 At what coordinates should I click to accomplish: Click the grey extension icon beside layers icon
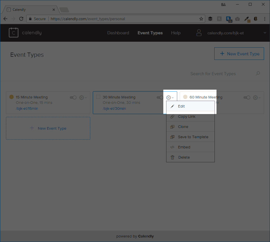coord(219,19)
